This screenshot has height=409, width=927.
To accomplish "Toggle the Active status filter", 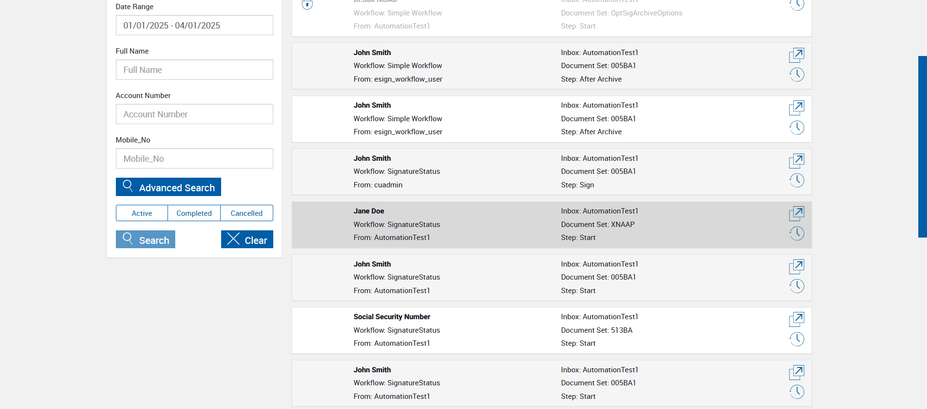I will [x=142, y=213].
